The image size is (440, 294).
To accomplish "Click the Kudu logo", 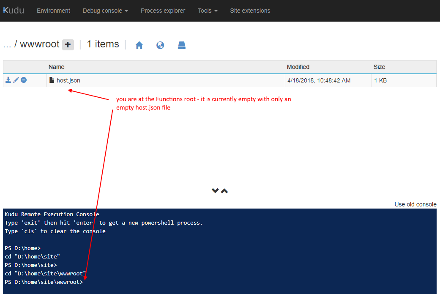I will [x=14, y=10].
